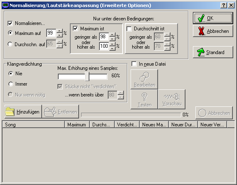Screen dimensions: 237x185
Task: Select Immer under Klangverdichtung
Action: [x=11, y=84]
